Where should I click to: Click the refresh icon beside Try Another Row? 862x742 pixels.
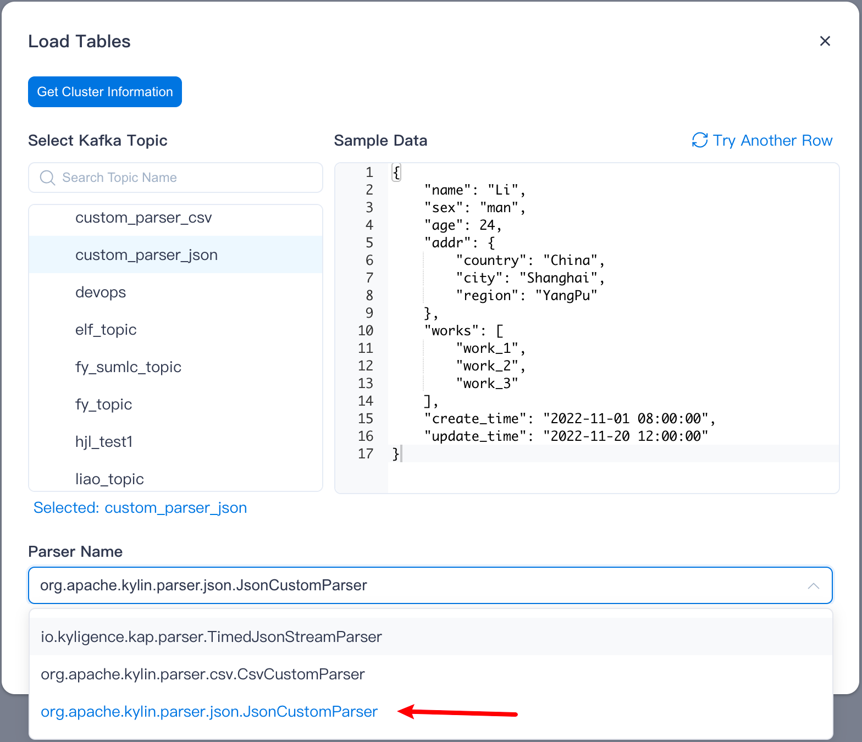click(699, 140)
